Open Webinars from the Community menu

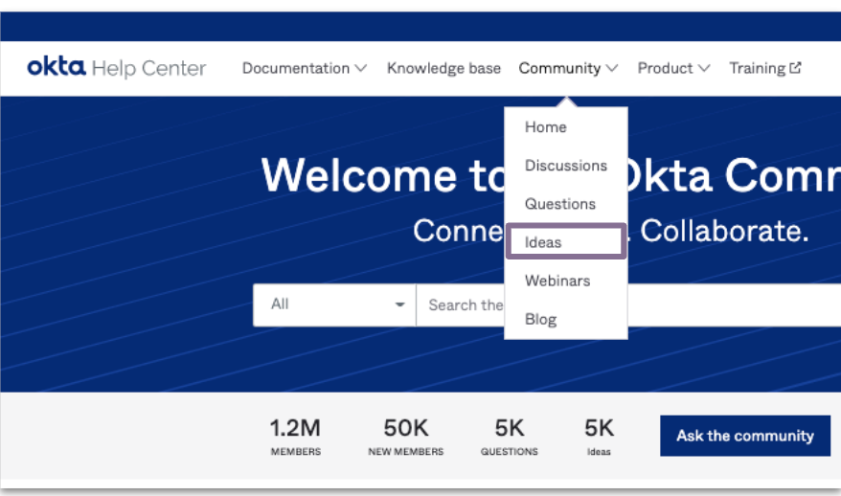557,281
